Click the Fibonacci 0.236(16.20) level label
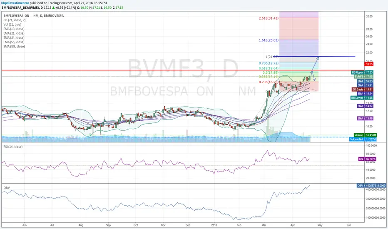The width and height of the screenshot is (388, 229). [x=269, y=82]
